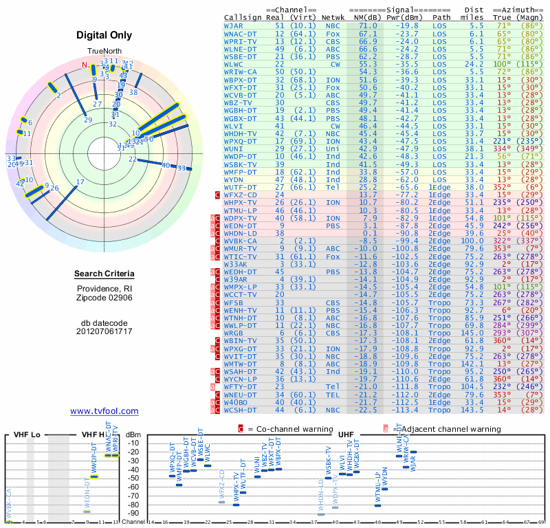Click the WHPX-TV marker in UHF chart
This screenshot has height=528, width=550.
236,505
